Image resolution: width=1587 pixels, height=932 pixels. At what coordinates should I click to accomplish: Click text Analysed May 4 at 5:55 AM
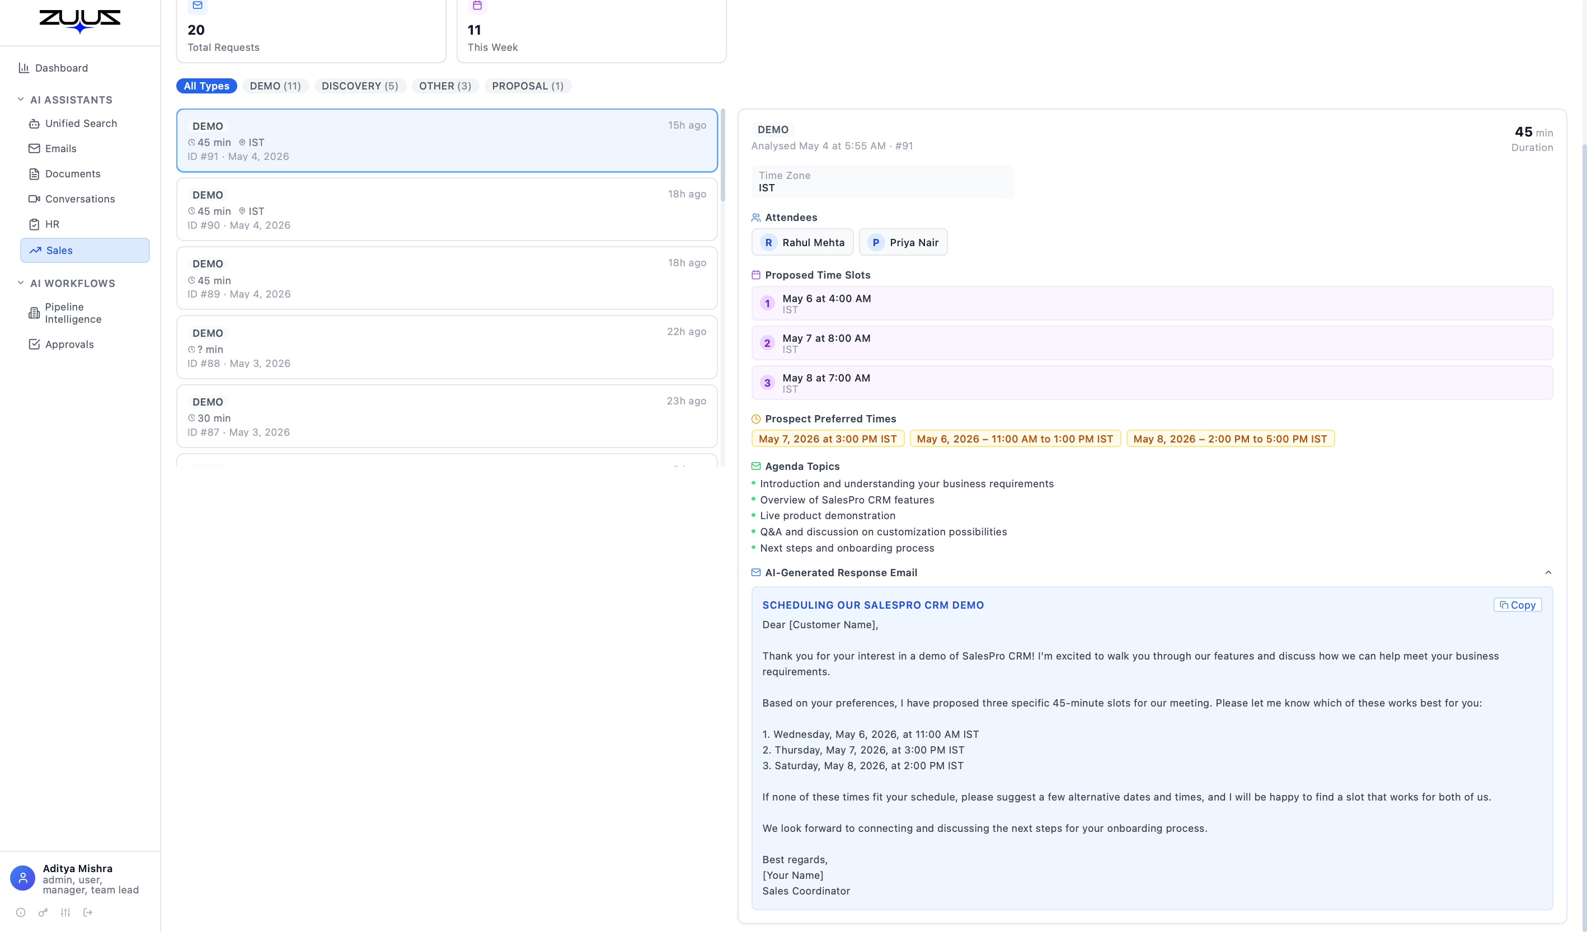(x=818, y=146)
